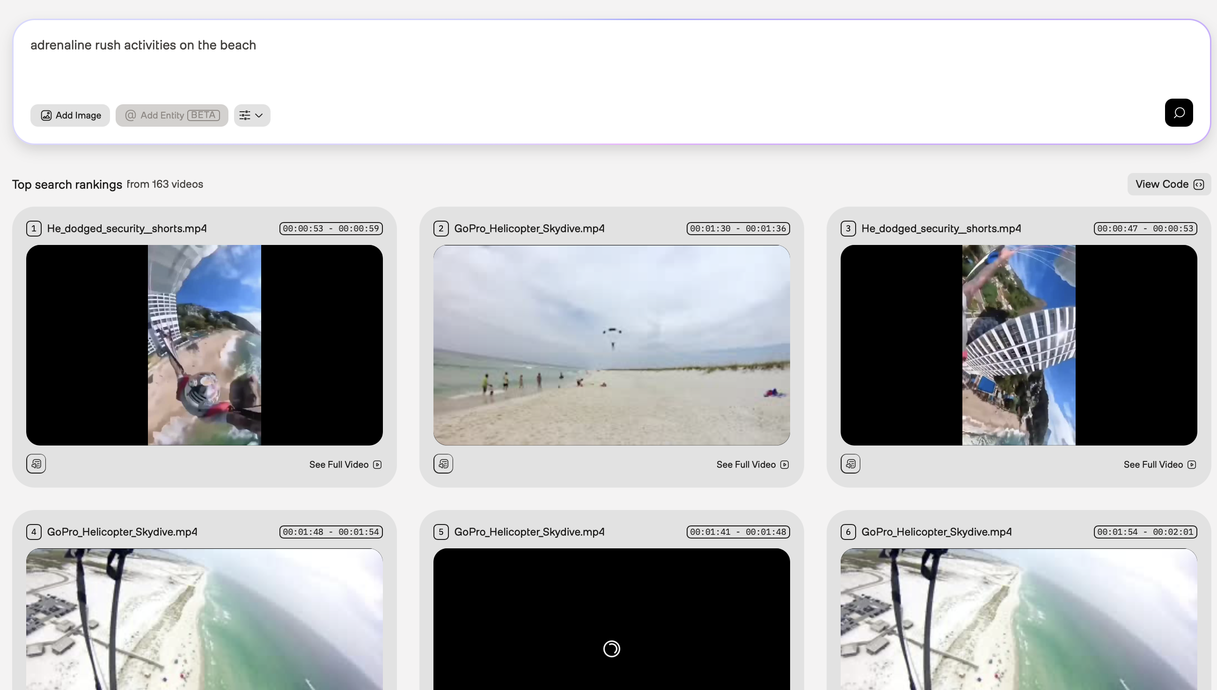The image size is (1217, 690).
Task: Click the Add Entity BETA button
Action: pos(172,115)
